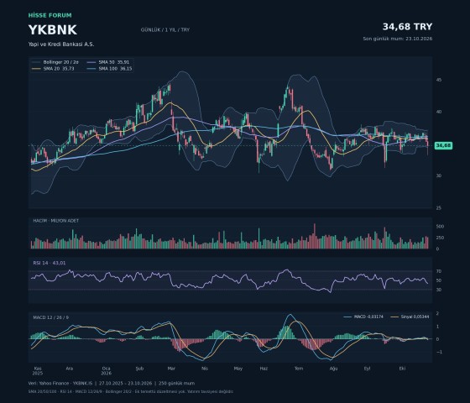Click the SMA 20/50/100 disclaimer footnote
The height and width of the screenshot is (403, 470).
coord(131,391)
